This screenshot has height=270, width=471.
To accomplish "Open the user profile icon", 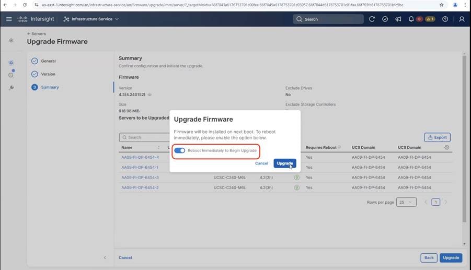I will pos(462,19).
